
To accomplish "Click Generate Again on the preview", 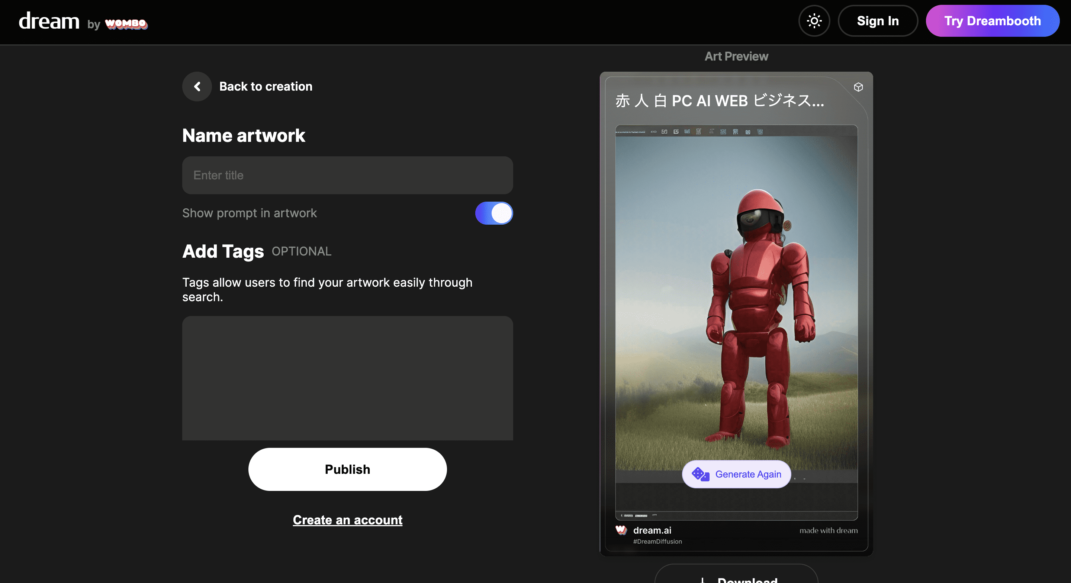I will [x=747, y=474].
